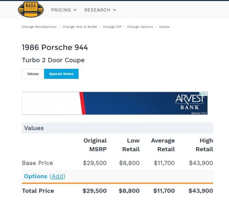Select Change Year & Model link

80,27
